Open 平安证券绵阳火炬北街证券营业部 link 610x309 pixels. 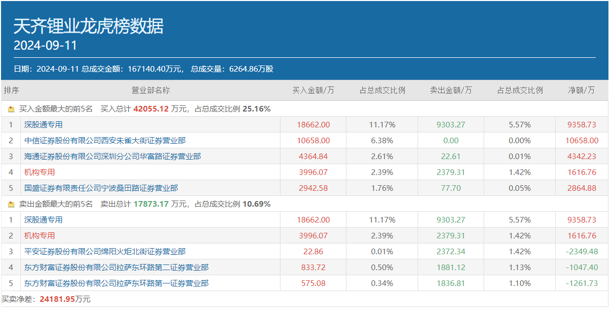click(104, 251)
